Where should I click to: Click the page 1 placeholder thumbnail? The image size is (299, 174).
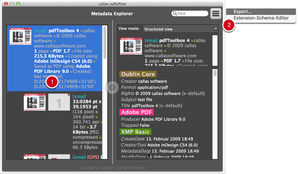click(x=59, y=102)
